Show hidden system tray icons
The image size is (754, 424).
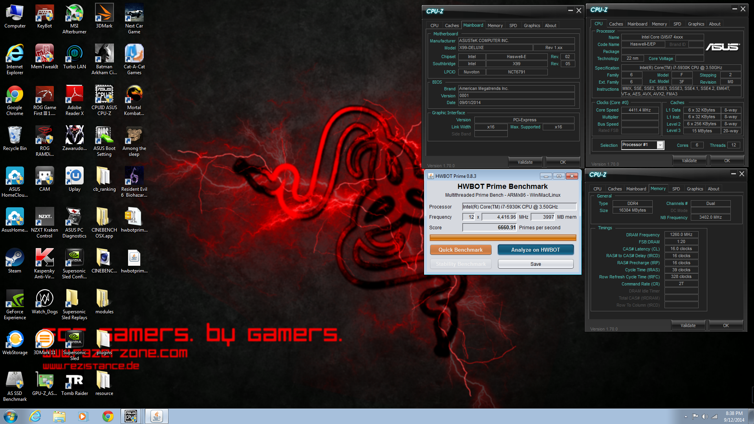tap(686, 417)
